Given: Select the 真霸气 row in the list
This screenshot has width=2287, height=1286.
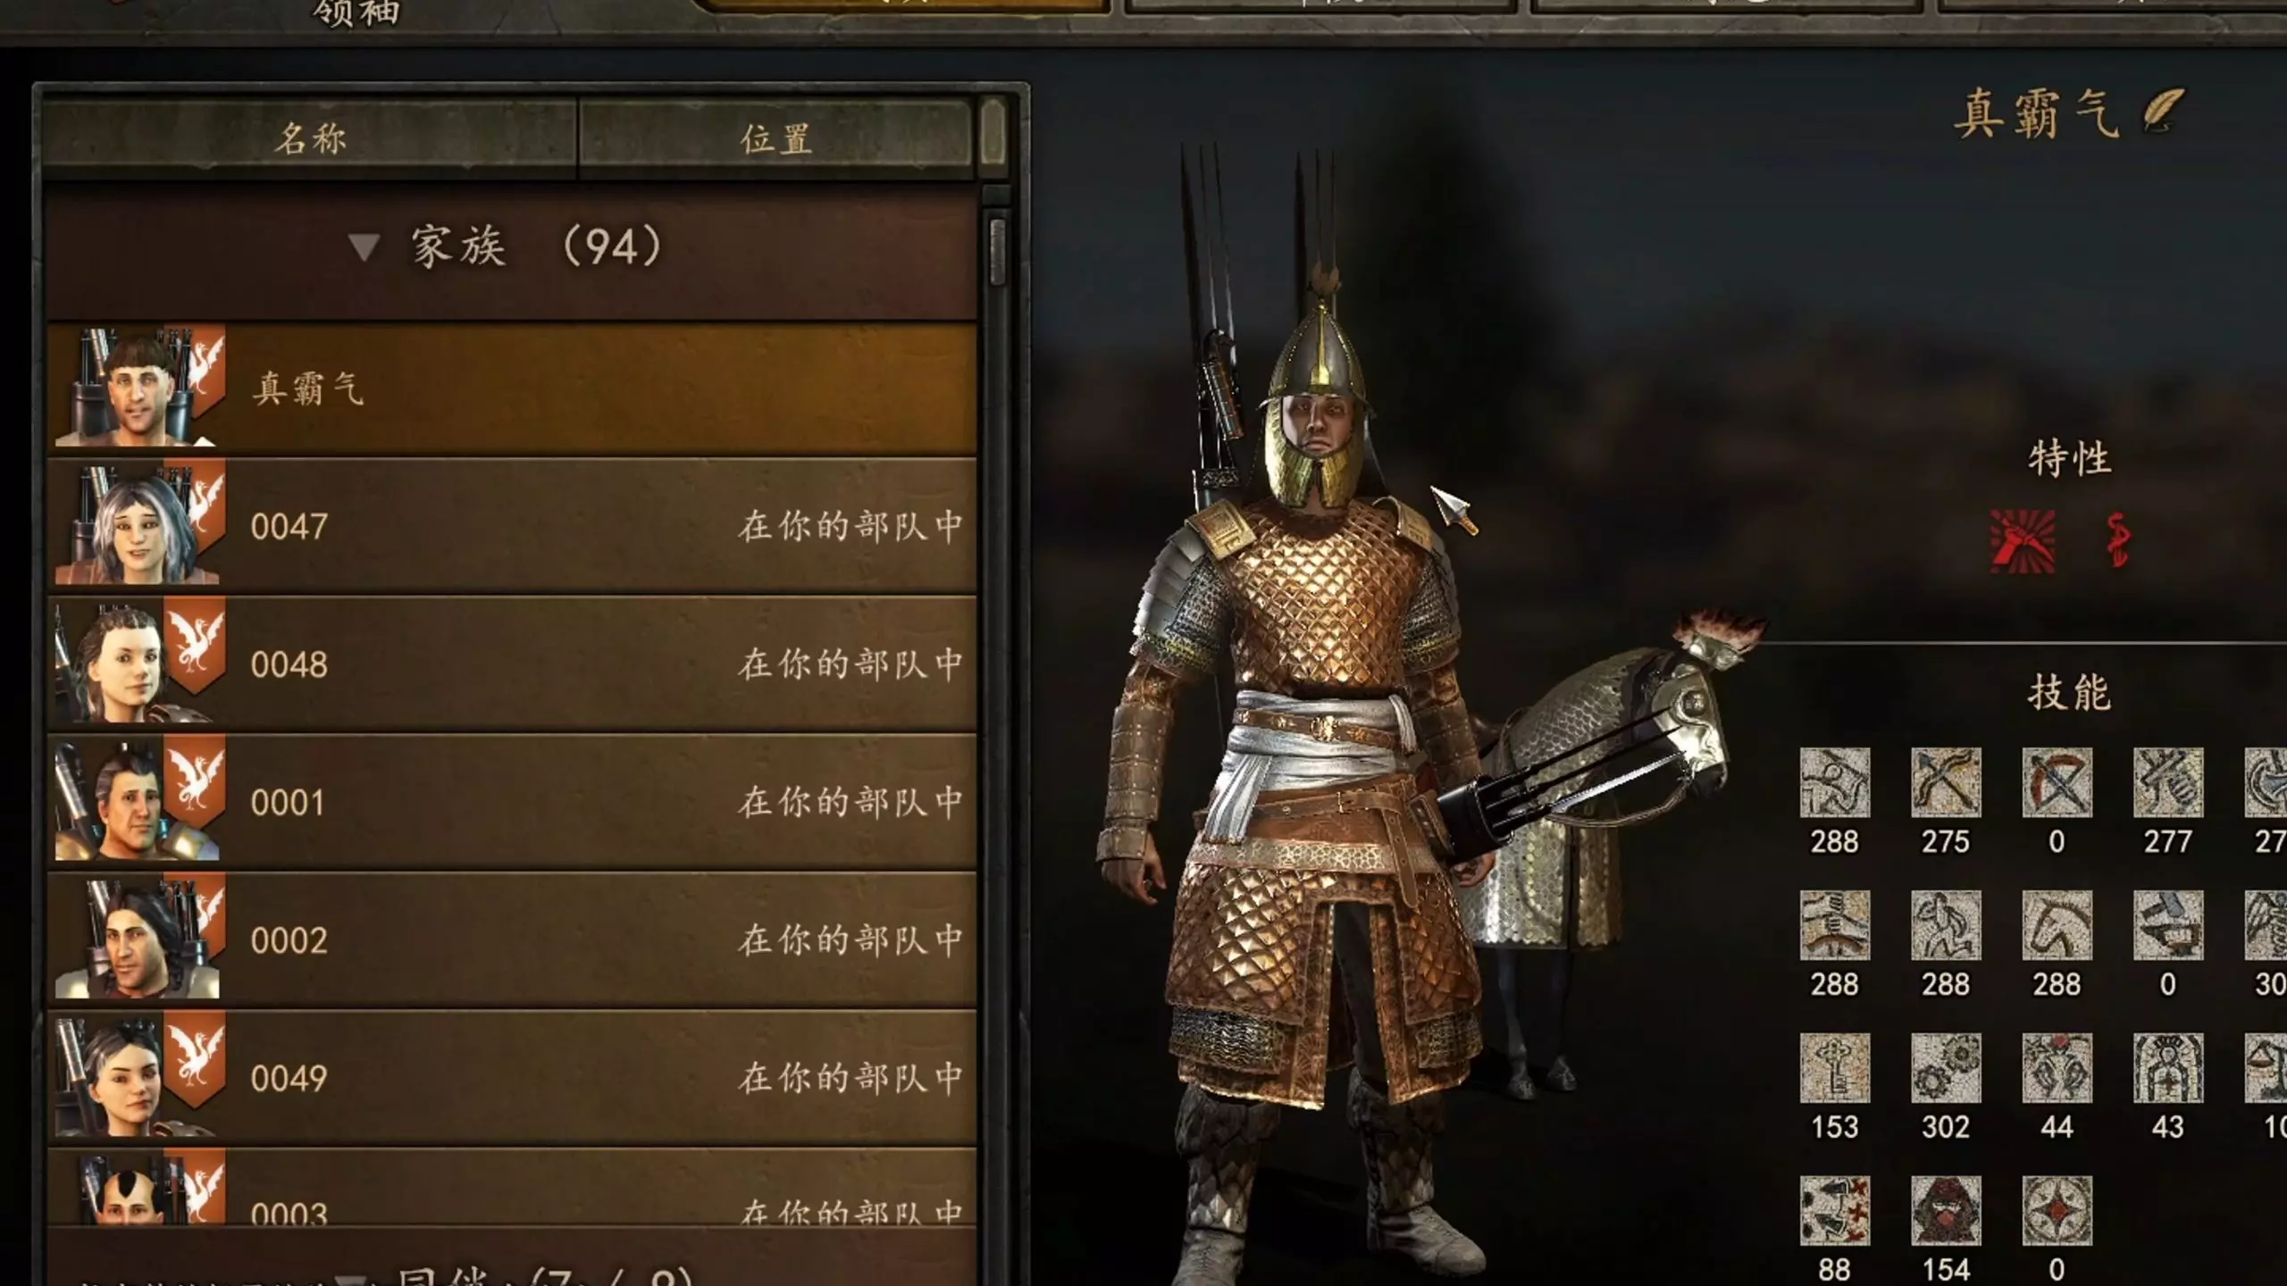Looking at the screenshot, I should [512, 388].
